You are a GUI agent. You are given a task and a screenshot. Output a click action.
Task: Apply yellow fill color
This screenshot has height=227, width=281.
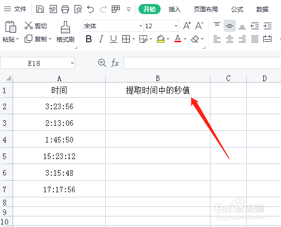pyautogui.click(x=161, y=39)
